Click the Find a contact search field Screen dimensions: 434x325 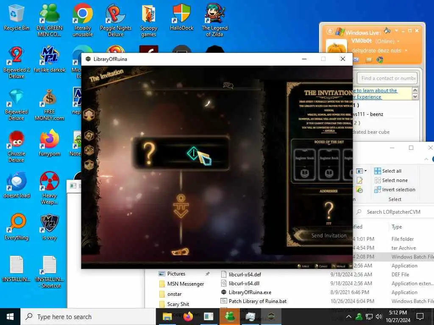coord(387,78)
